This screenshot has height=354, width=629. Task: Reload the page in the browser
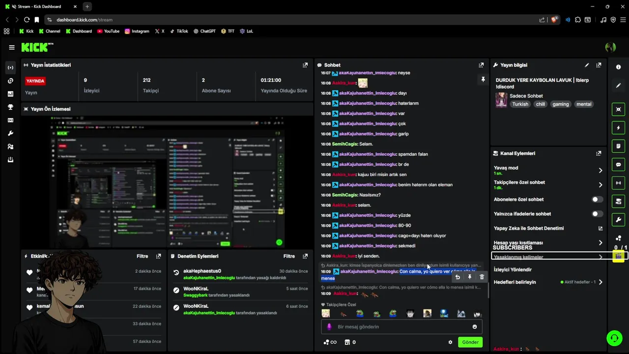[27, 20]
